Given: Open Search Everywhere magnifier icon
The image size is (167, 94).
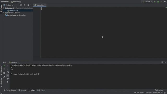Looking at the screenshot, I should (x=165, y=2).
